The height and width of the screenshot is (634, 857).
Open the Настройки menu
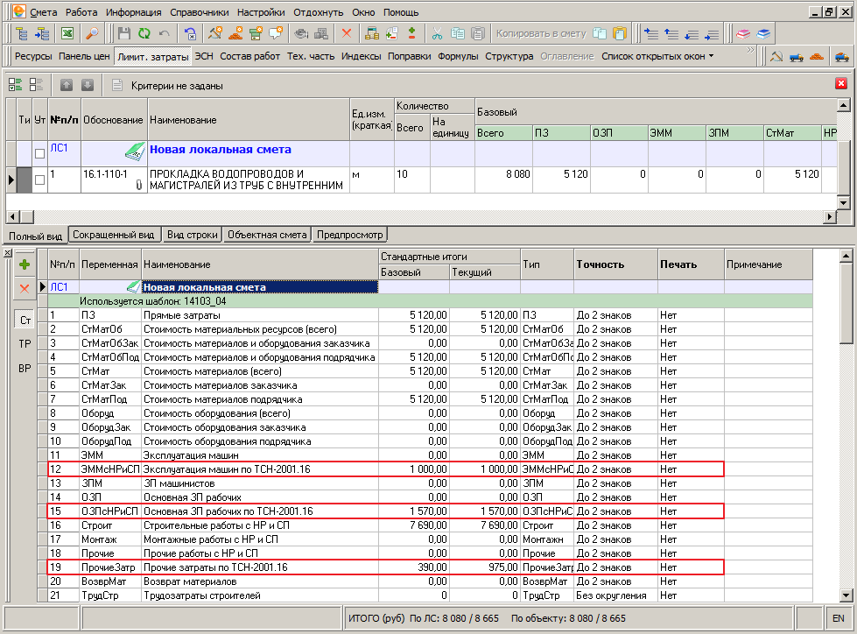pyautogui.click(x=261, y=12)
